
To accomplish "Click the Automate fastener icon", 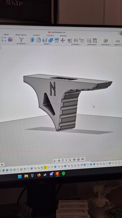I will (21, 40).
